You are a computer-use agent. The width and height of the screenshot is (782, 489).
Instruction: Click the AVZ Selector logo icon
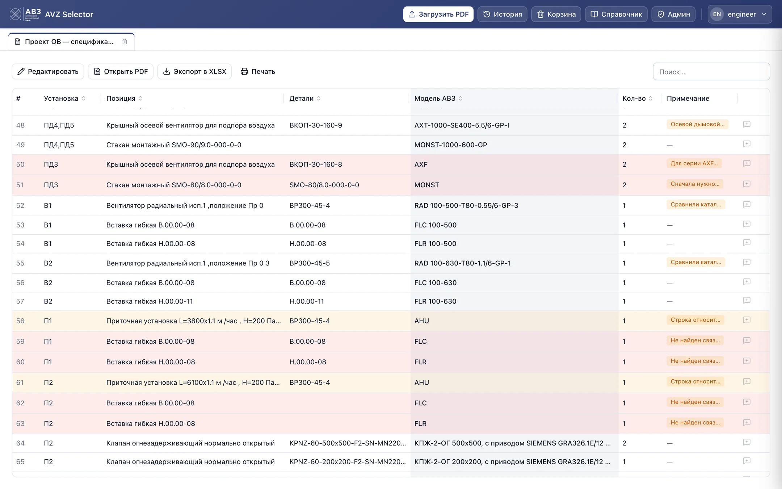pyautogui.click(x=25, y=14)
